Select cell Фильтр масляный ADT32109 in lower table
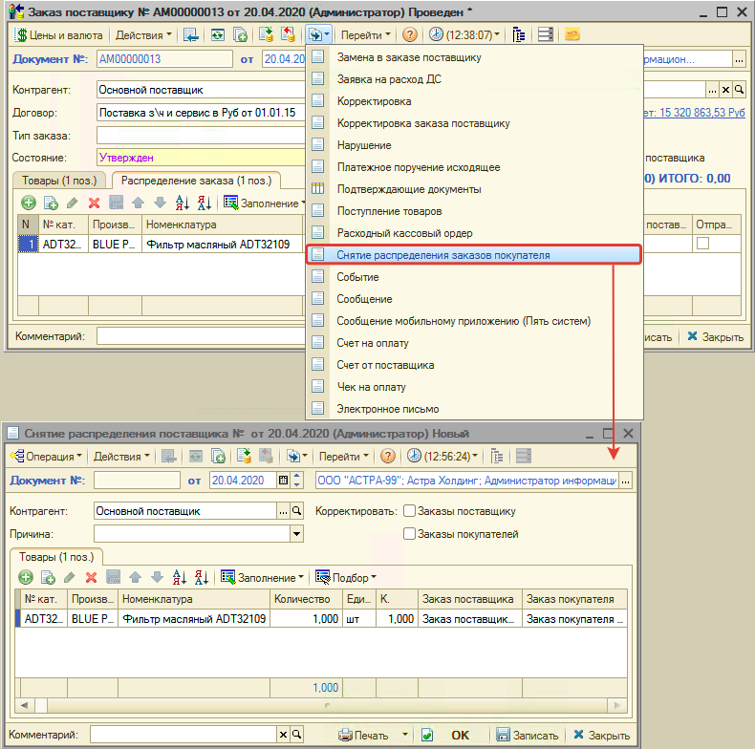This screenshot has width=755, height=749. coord(194,618)
